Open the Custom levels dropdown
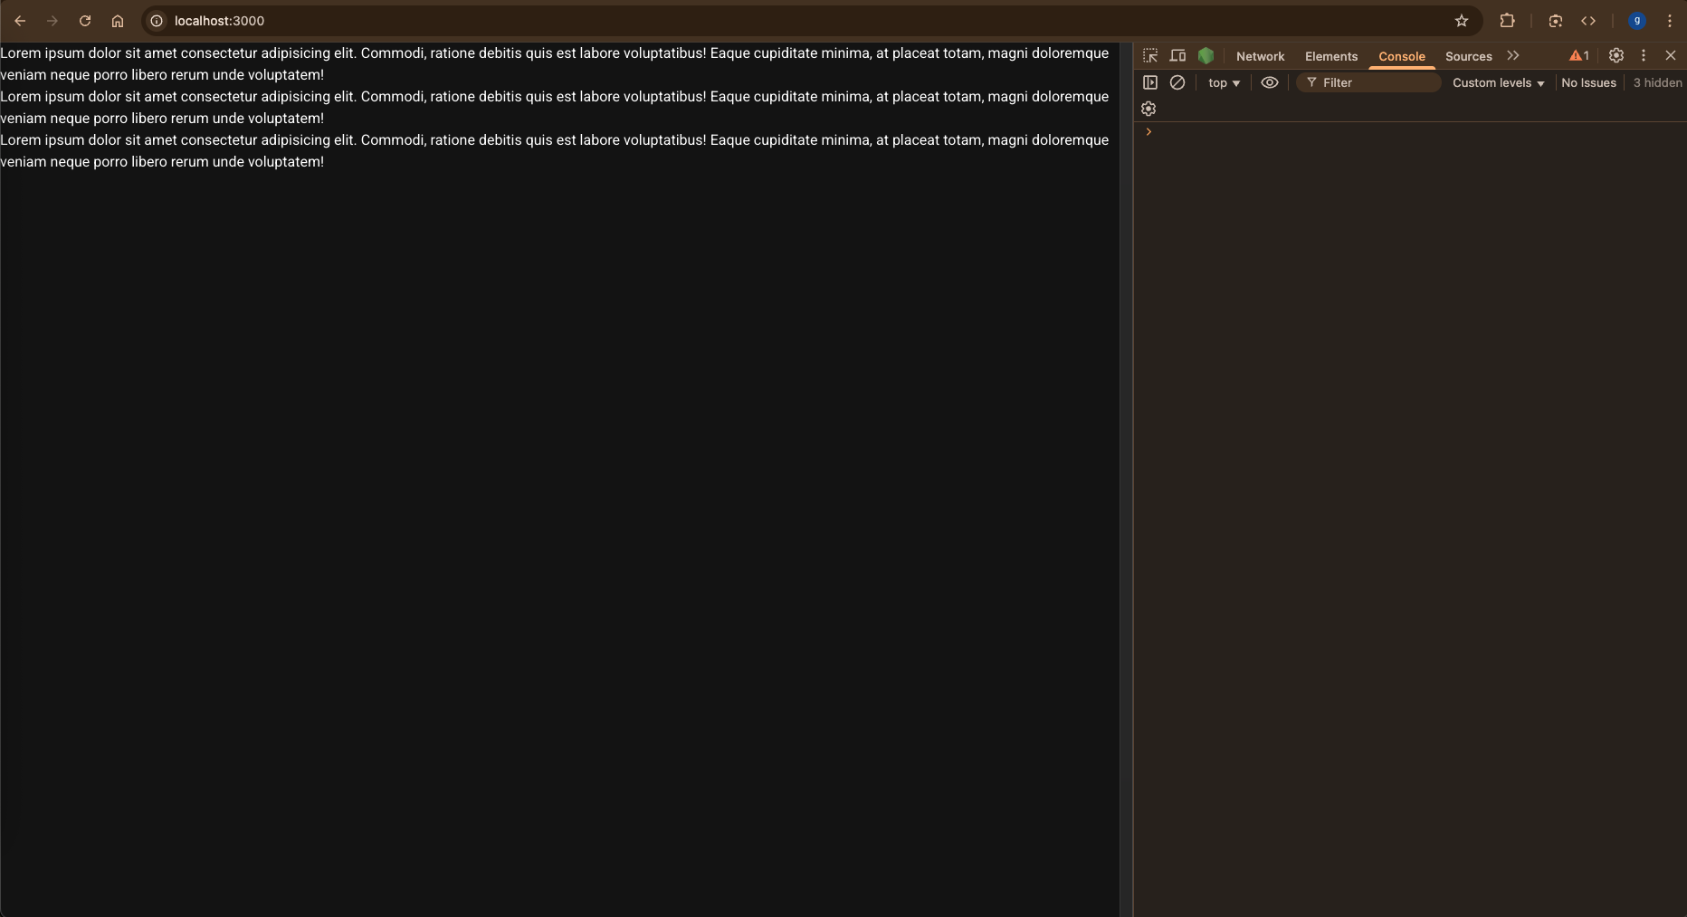The image size is (1687, 917). (1498, 82)
